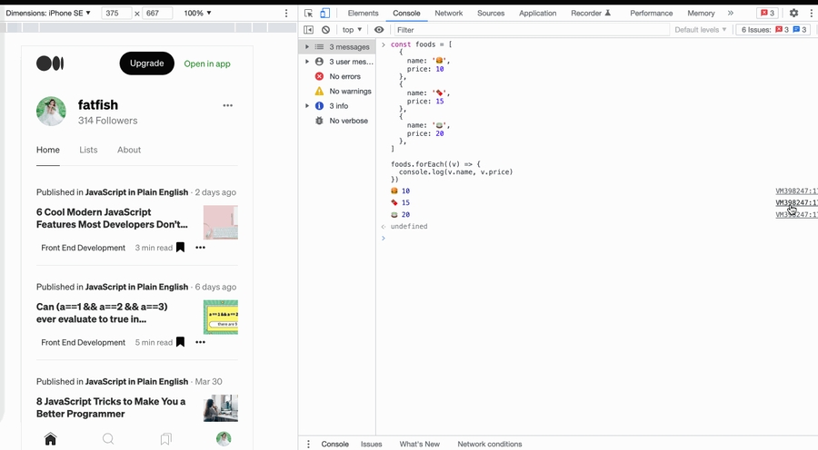Image resolution: width=818 pixels, height=450 pixels.
Task: Open the 'top' JavaScript context dropdown
Action: 353,30
